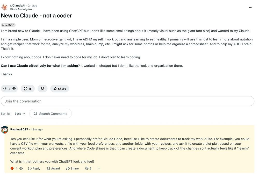The height and width of the screenshot is (176, 259).
Task: Open post options three-dot menu
Action: [250, 8]
